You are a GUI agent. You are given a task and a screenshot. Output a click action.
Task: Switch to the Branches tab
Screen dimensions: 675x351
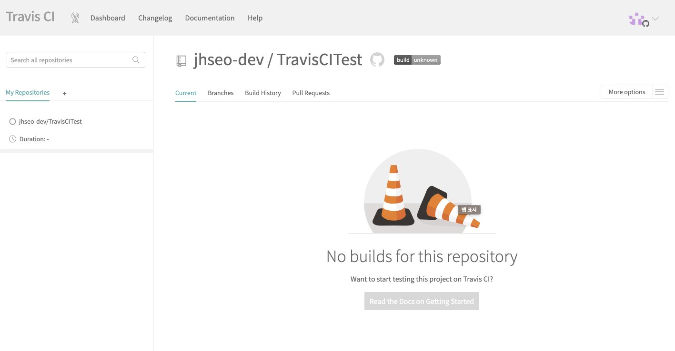click(x=221, y=93)
